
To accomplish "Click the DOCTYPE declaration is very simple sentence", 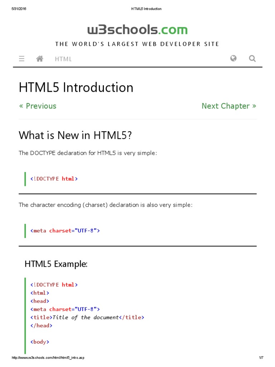I will [88, 153].
